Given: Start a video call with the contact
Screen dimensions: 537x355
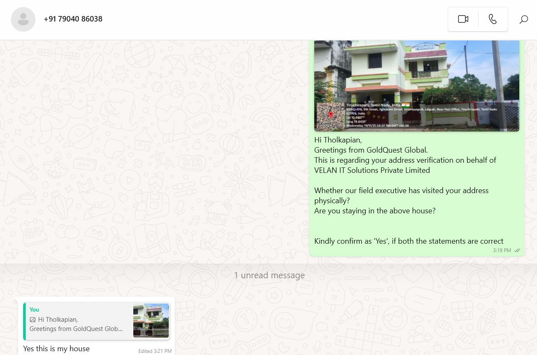Looking at the screenshot, I should (463, 19).
